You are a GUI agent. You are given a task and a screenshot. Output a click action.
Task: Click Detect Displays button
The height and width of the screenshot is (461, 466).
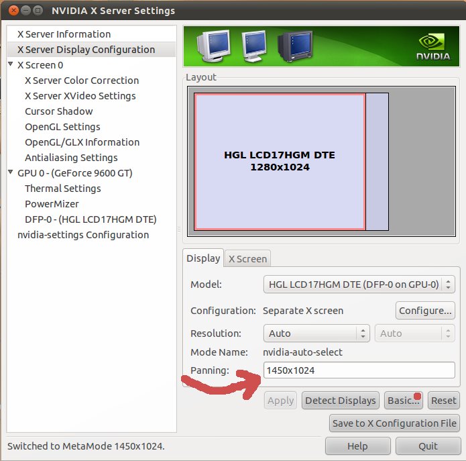point(341,401)
